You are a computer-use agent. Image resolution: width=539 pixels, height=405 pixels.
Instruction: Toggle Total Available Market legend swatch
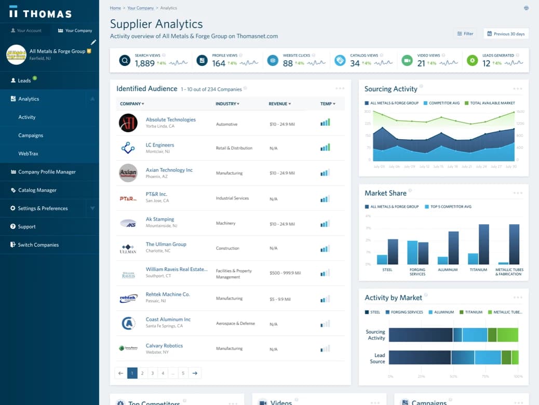[x=466, y=103]
